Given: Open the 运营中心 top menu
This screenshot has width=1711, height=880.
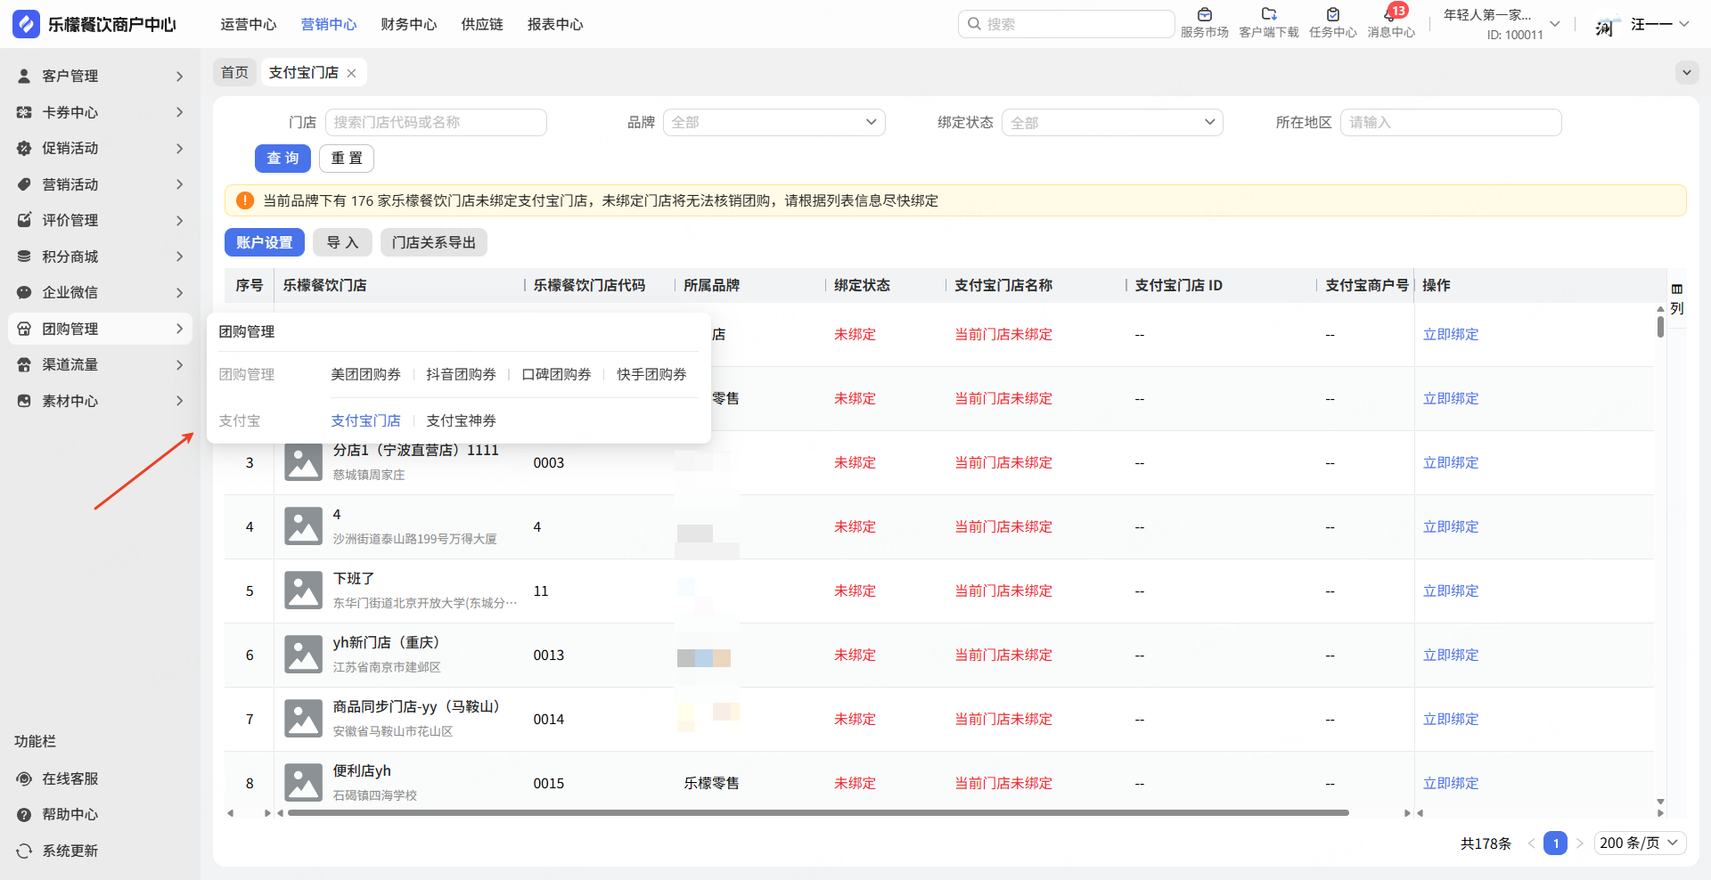Looking at the screenshot, I should click(249, 25).
